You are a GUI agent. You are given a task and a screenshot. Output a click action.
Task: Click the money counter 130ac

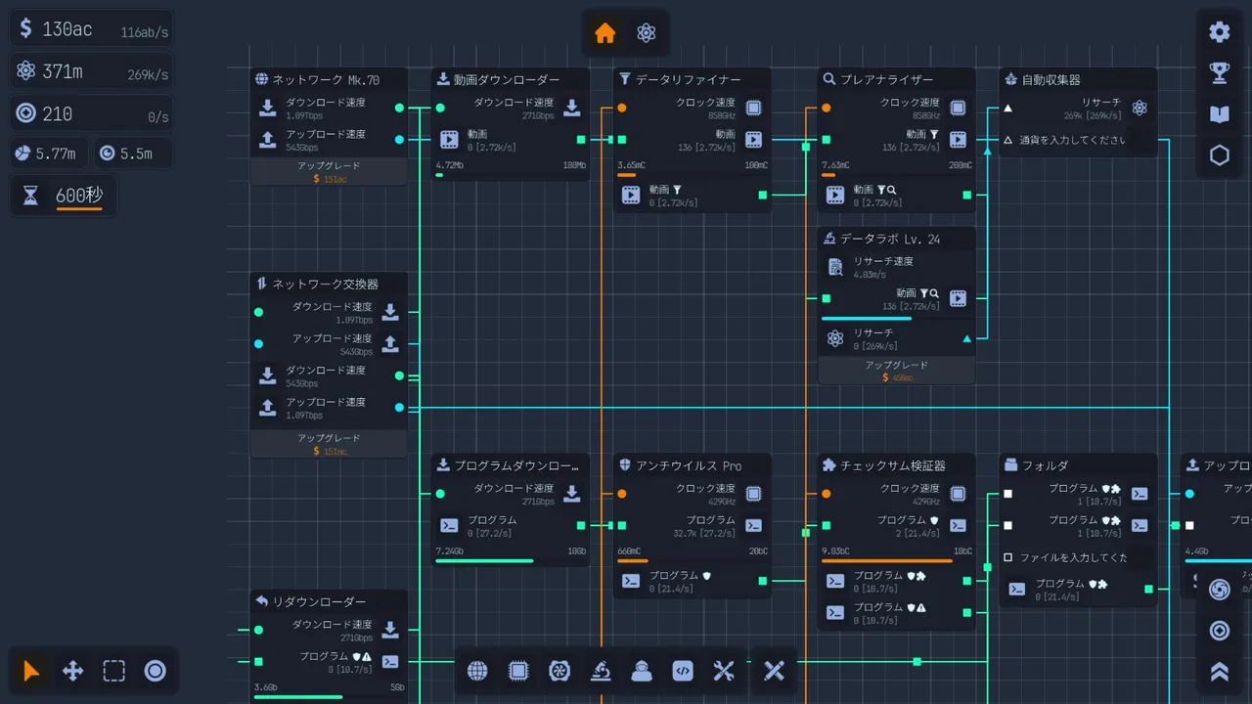pyautogui.click(x=92, y=29)
